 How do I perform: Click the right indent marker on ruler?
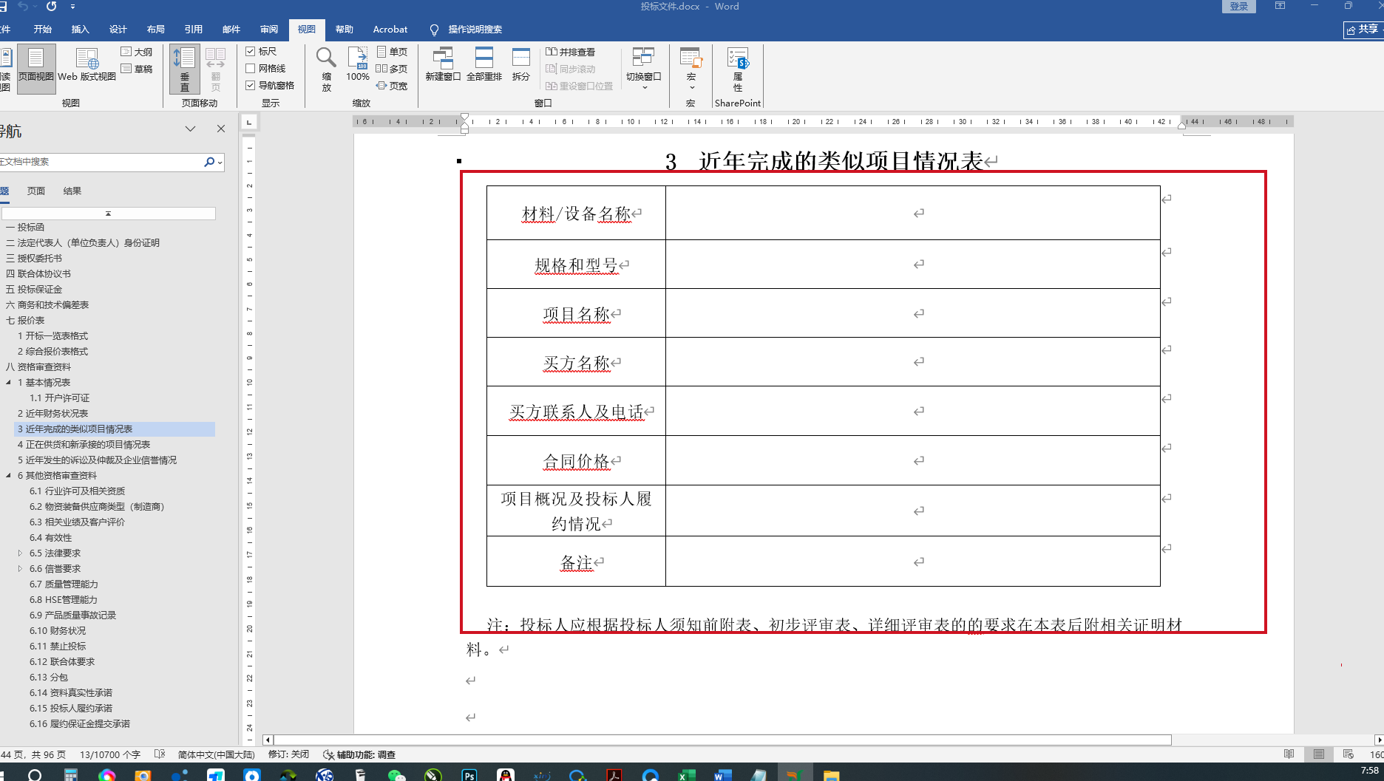tap(1182, 126)
